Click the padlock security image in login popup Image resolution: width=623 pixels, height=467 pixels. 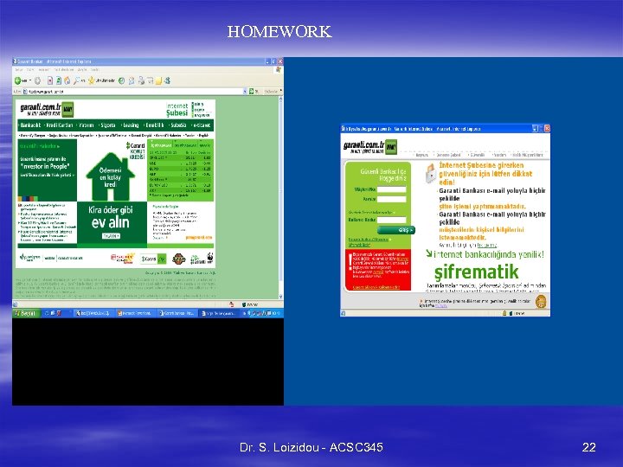(430, 173)
